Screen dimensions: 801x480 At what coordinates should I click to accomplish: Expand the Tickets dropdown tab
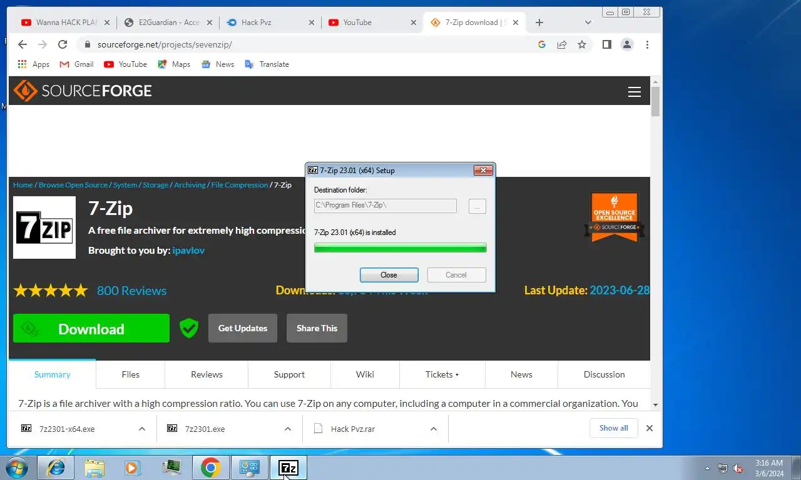point(442,374)
